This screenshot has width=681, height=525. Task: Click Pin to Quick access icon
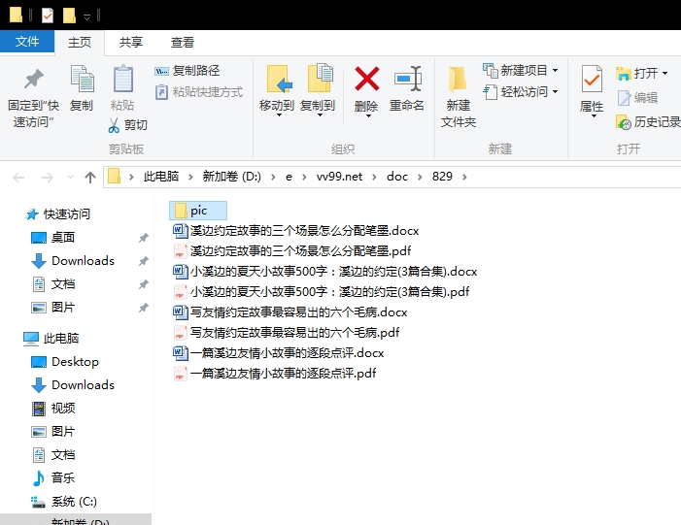[33, 80]
